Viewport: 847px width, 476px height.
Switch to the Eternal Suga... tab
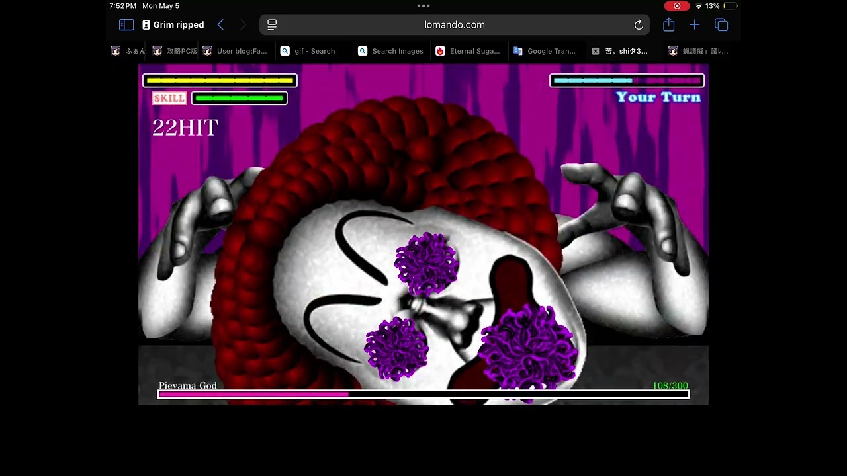(x=468, y=51)
